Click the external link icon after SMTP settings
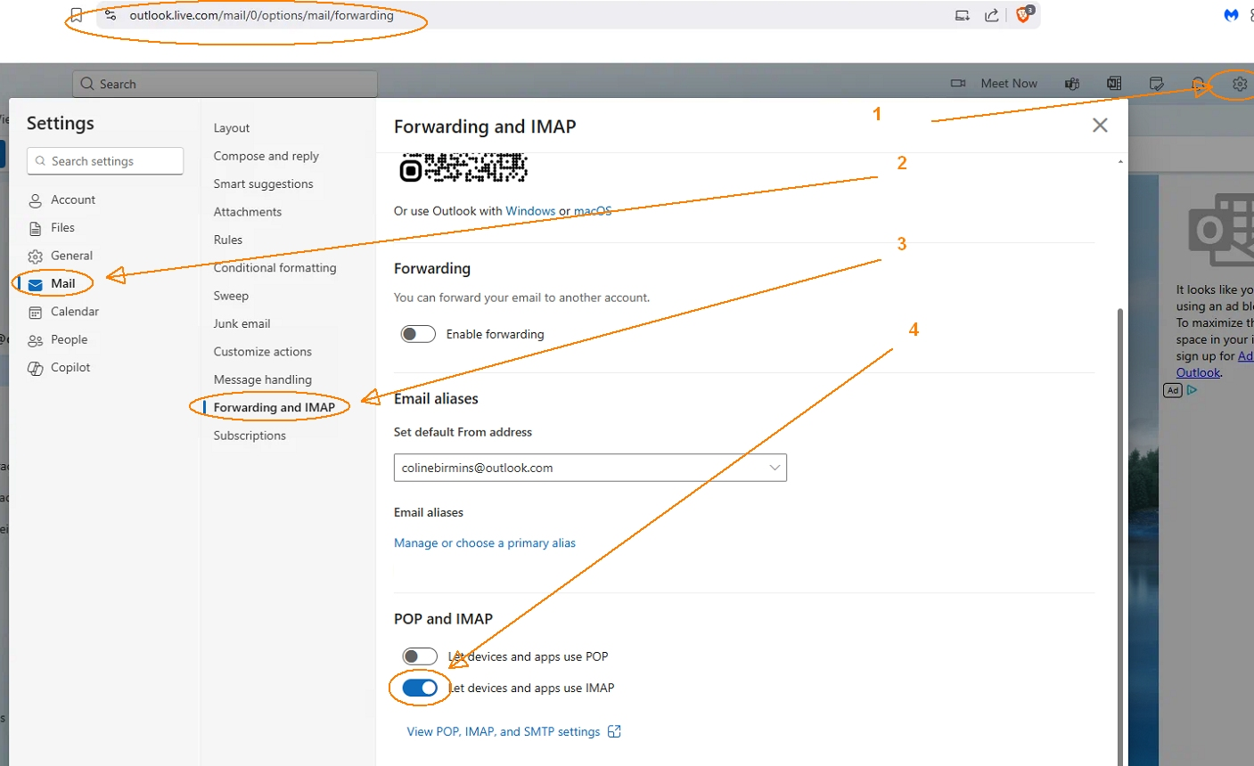1254x766 pixels. click(x=614, y=731)
